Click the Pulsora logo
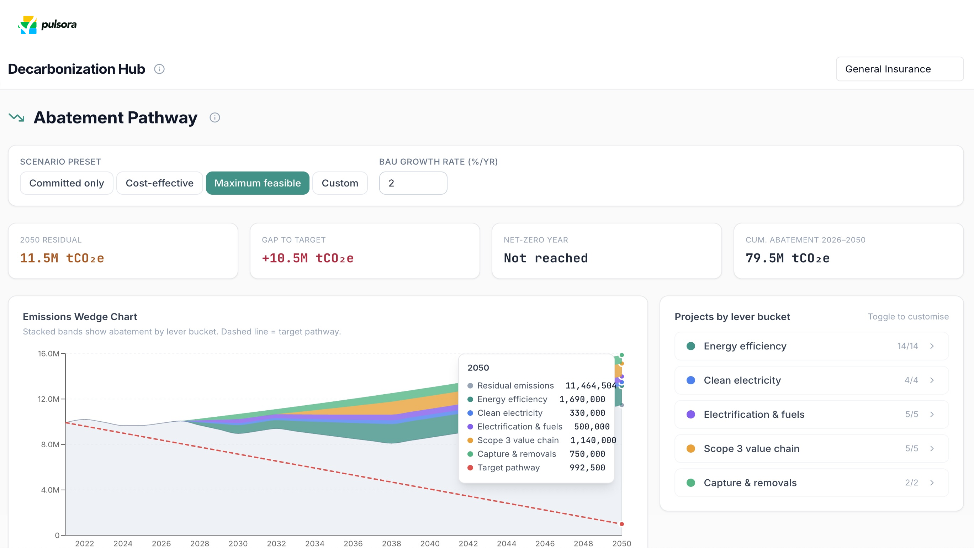974x548 pixels. tap(47, 25)
